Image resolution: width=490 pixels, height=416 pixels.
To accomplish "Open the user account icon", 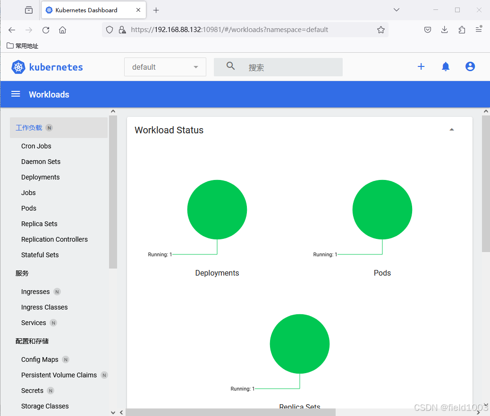I will pyautogui.click(x=470, y=66).
